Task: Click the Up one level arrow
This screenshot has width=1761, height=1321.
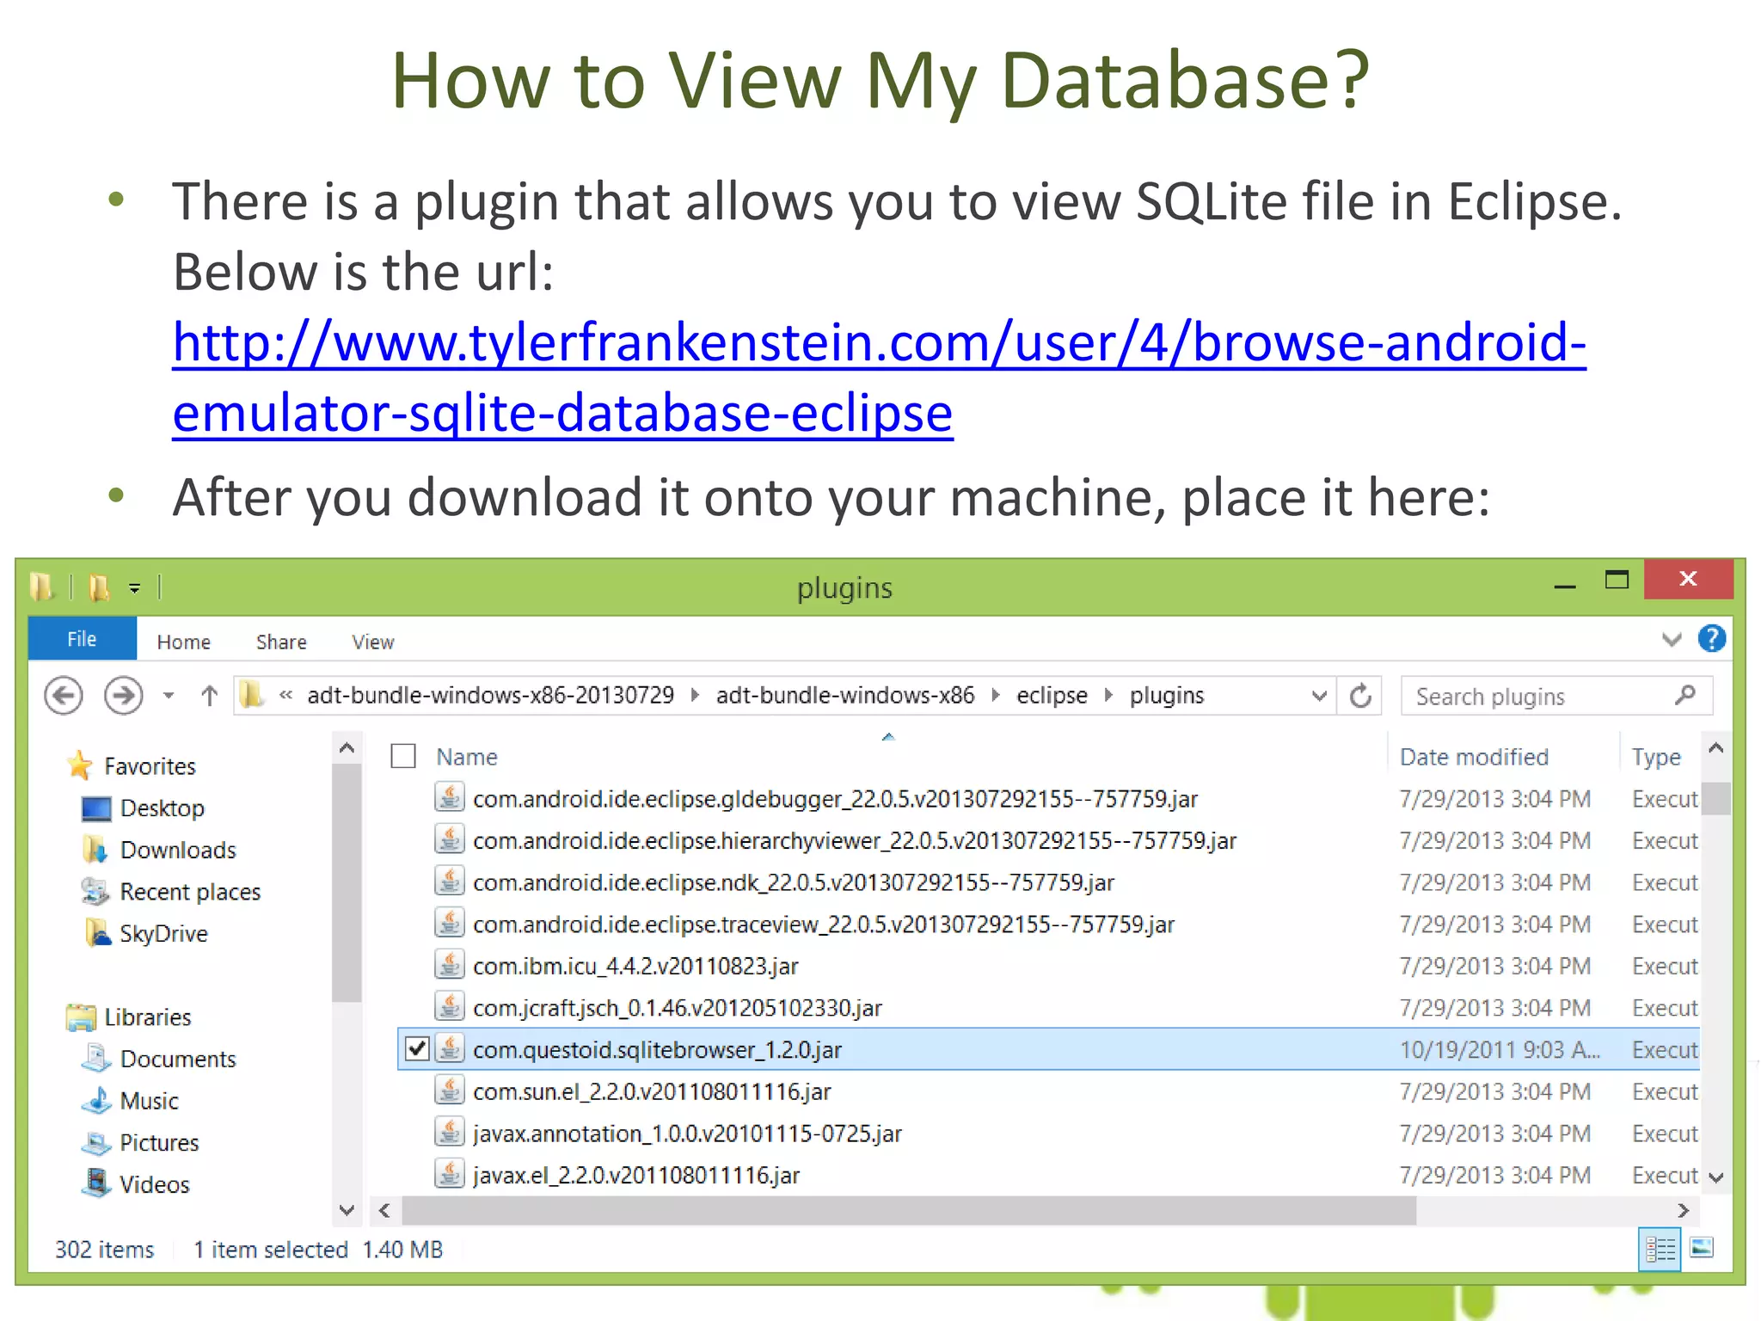Action: coord(209,696)
